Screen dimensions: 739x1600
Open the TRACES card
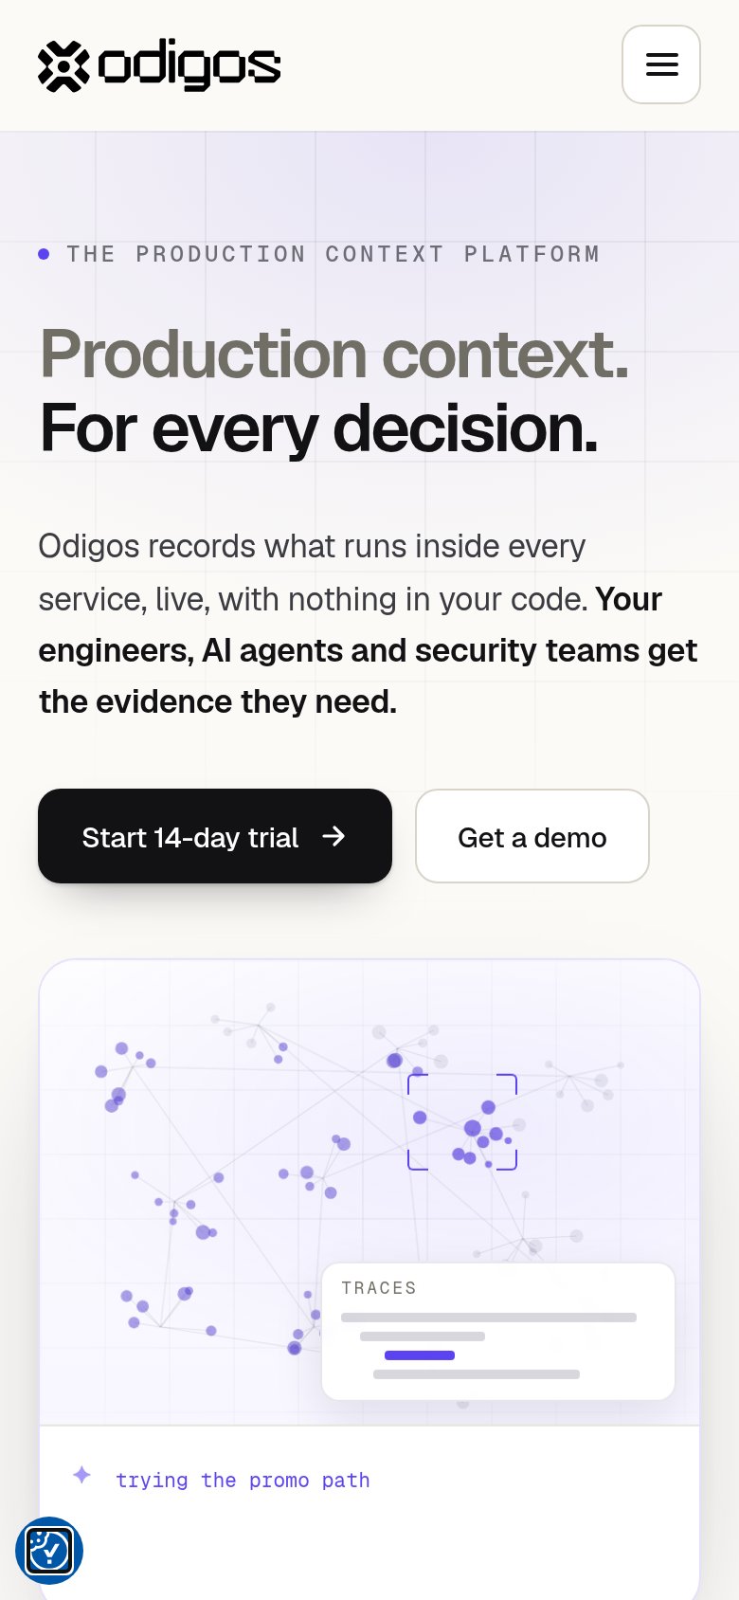click(498, 1332)
